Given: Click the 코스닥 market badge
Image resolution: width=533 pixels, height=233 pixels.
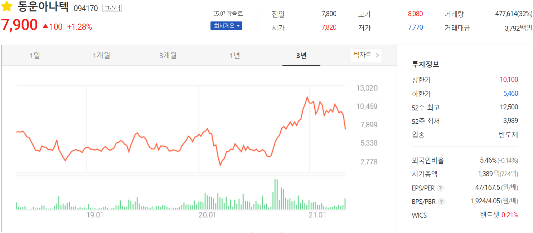Looking at the screenshot, I should tap(112, 8).
